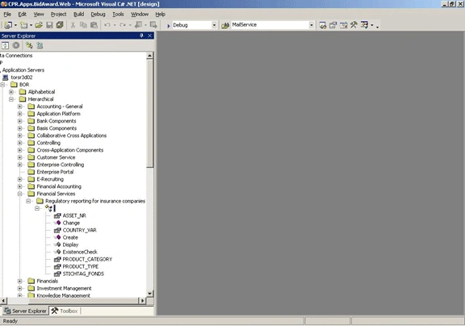Collapse Regulatory reporting for insurance companies
The height and width of the screenshot is (326, 465).
[28, 201]
